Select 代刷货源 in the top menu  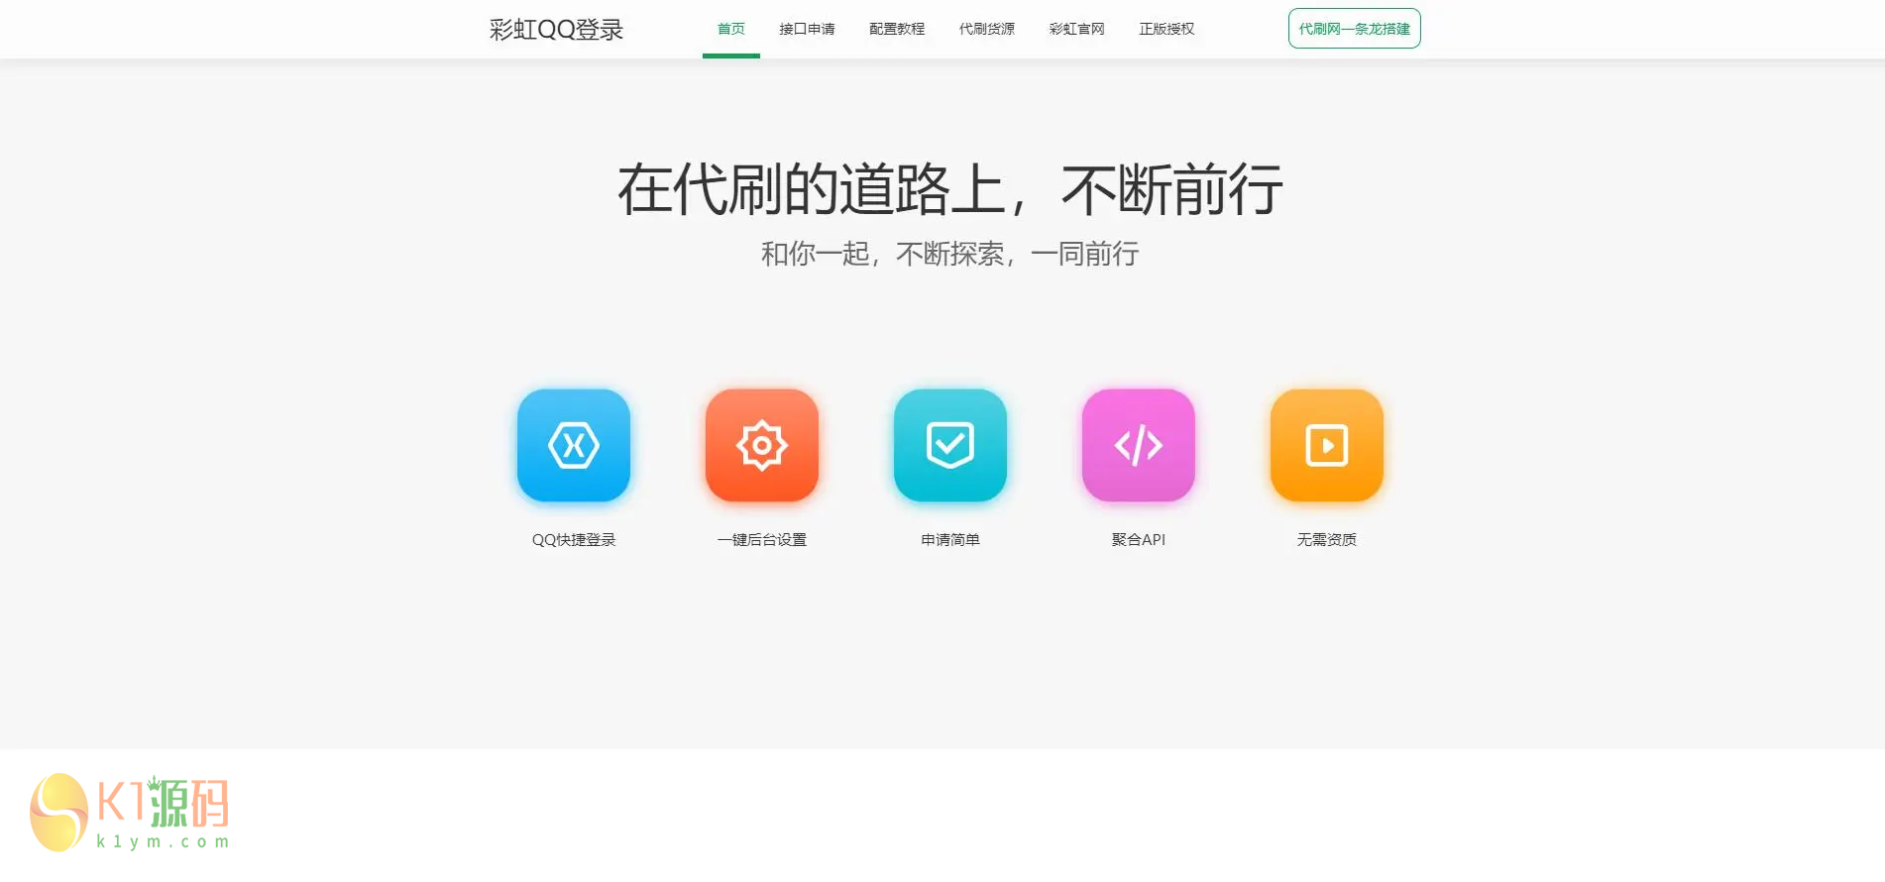click(x=987, y=29)
